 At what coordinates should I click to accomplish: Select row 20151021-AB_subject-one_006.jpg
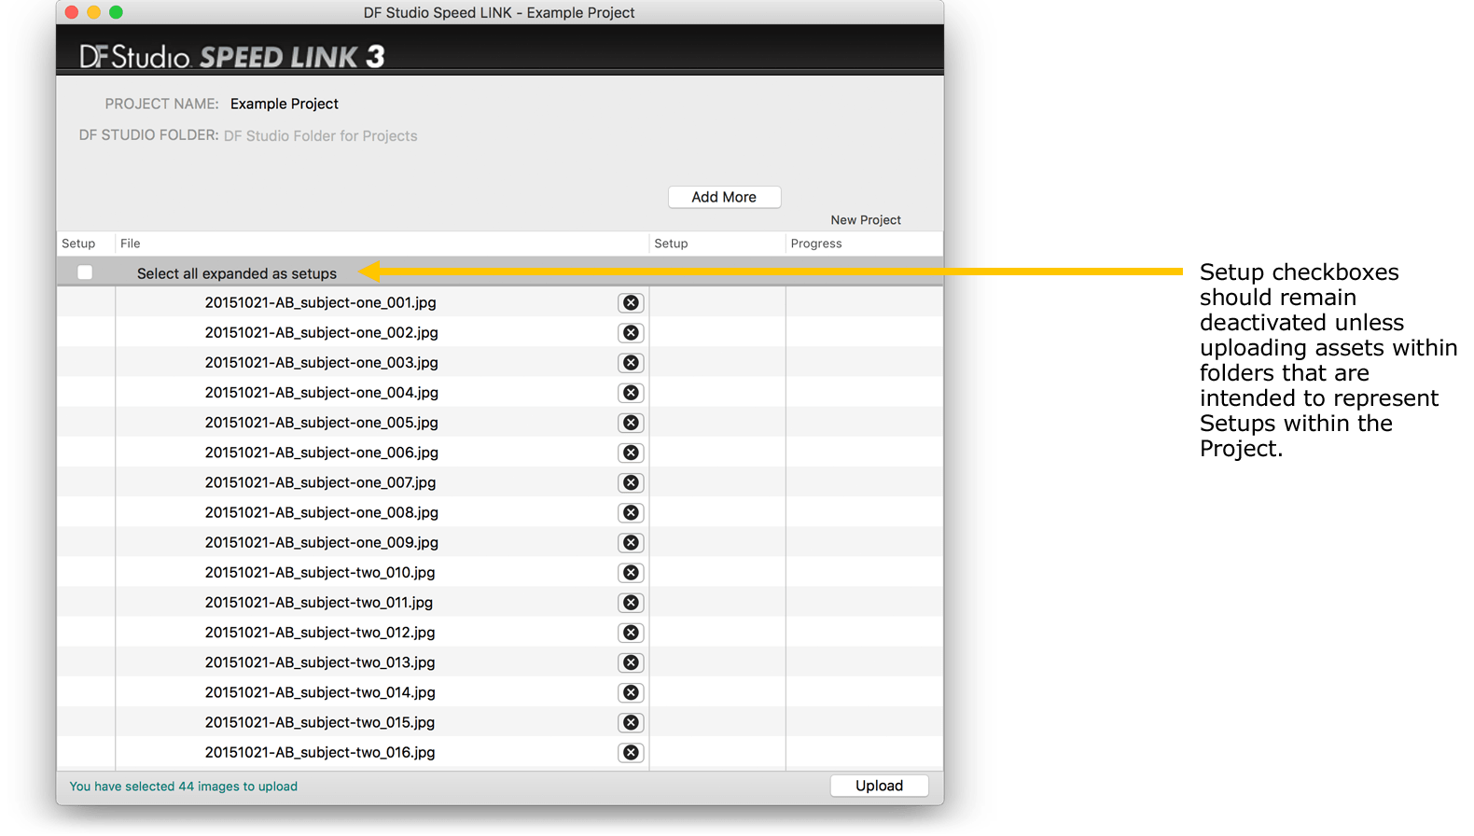500,453
